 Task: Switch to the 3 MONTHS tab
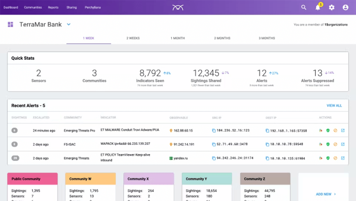point(267,38)
